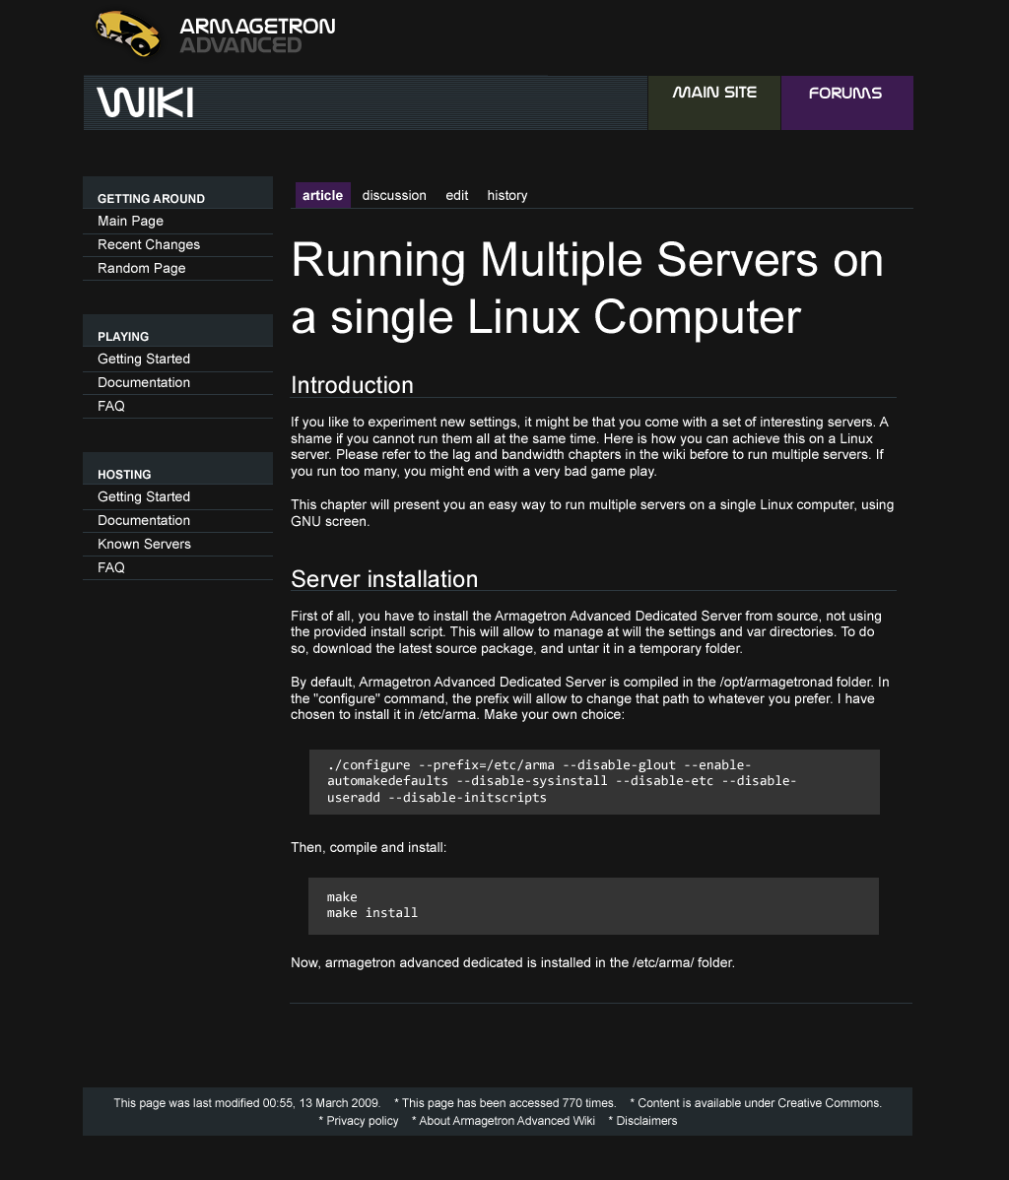Open Getting Started under Playing
This screenshot has height=1180, width=1009.
[144, 359]
